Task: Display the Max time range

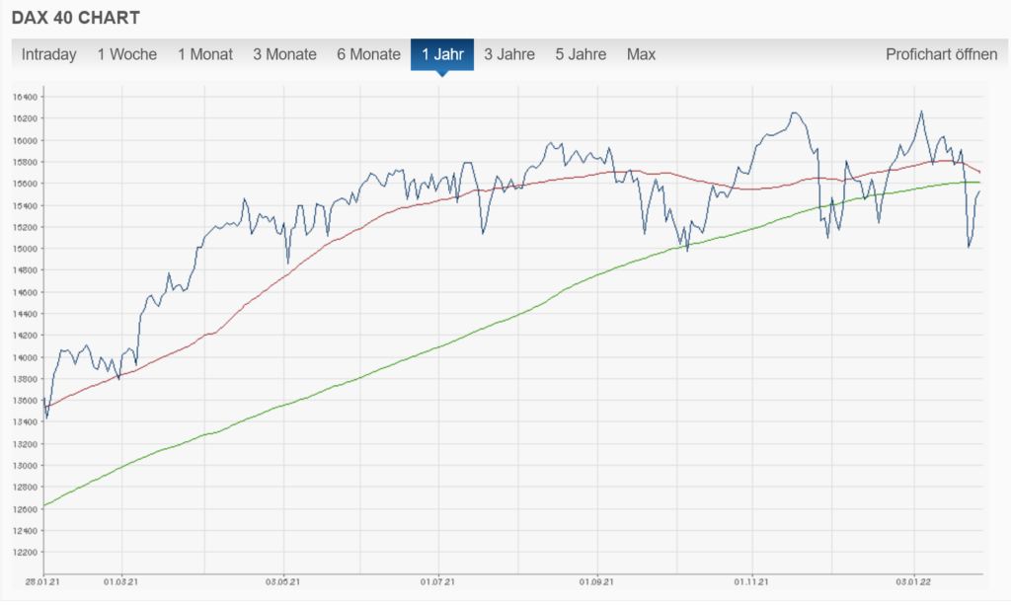Action: tap(641, 54)
